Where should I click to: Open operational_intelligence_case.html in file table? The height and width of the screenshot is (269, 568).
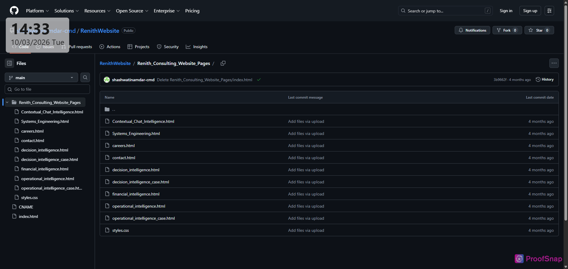pos(143,218)
